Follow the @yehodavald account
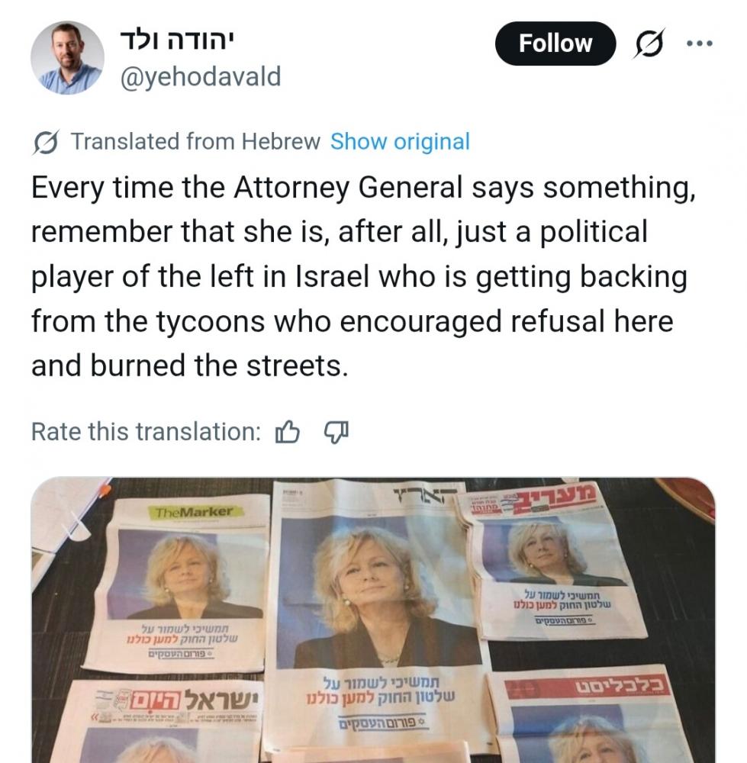This screenshot has width=747, height=763. click(x=555, y=43)
